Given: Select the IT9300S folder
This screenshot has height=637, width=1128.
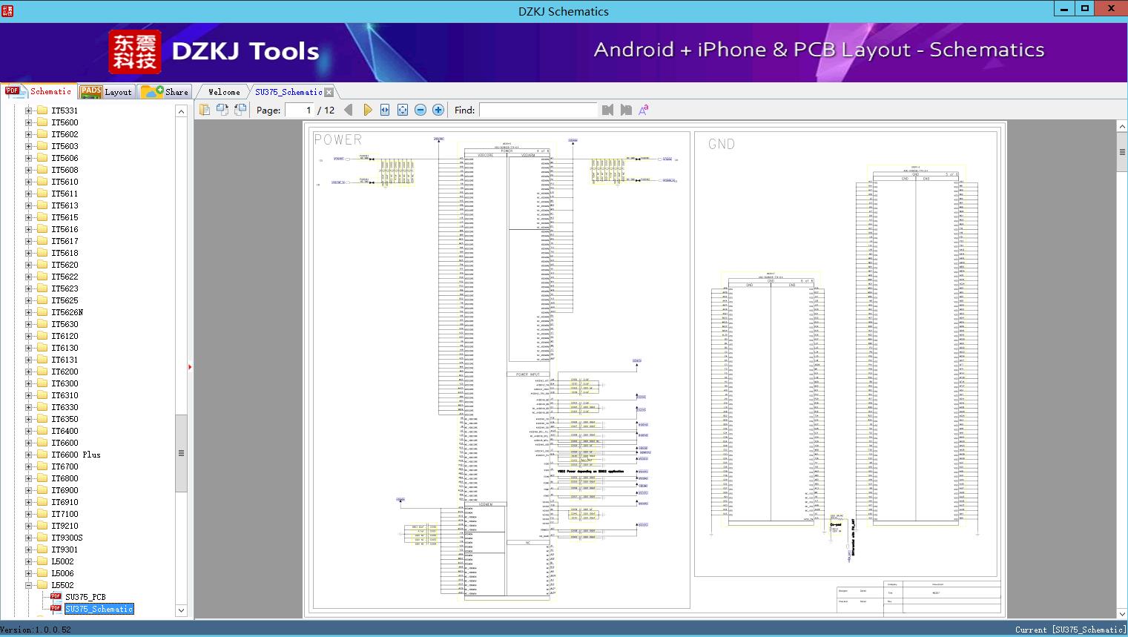Looking at the screenshot, I should click(x=67, y=538).
